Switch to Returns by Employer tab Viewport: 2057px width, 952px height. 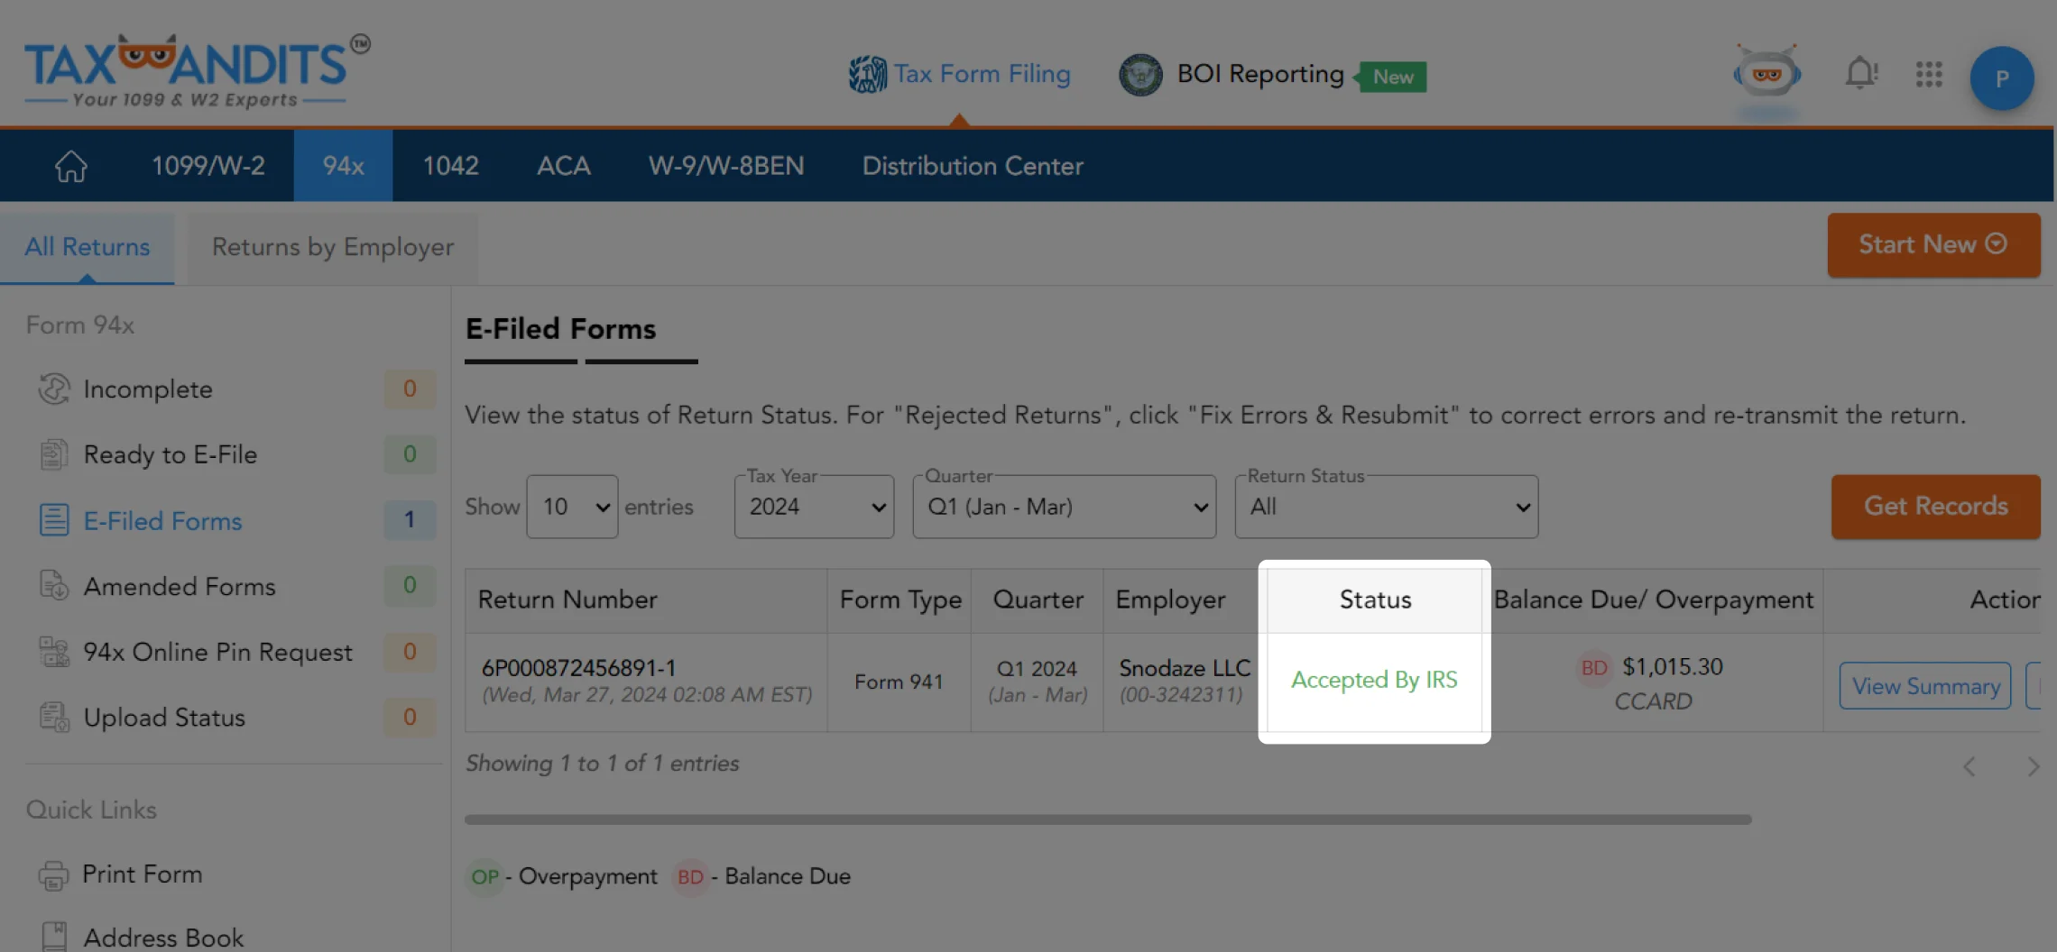pos(332,248)
